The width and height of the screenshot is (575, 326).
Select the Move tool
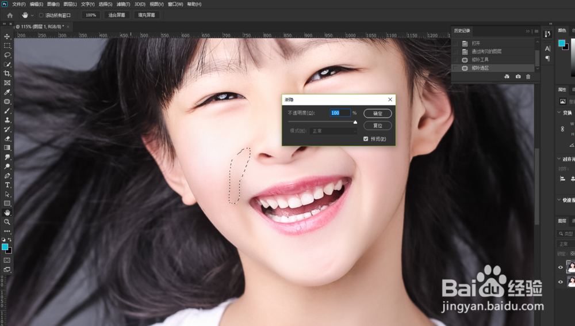[7, 36]
